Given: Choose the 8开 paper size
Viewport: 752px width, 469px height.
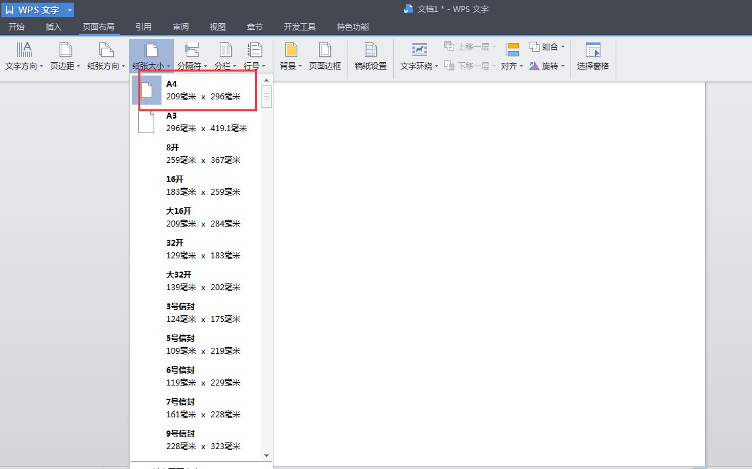Looking at the screenshot, I should [196, 154].
